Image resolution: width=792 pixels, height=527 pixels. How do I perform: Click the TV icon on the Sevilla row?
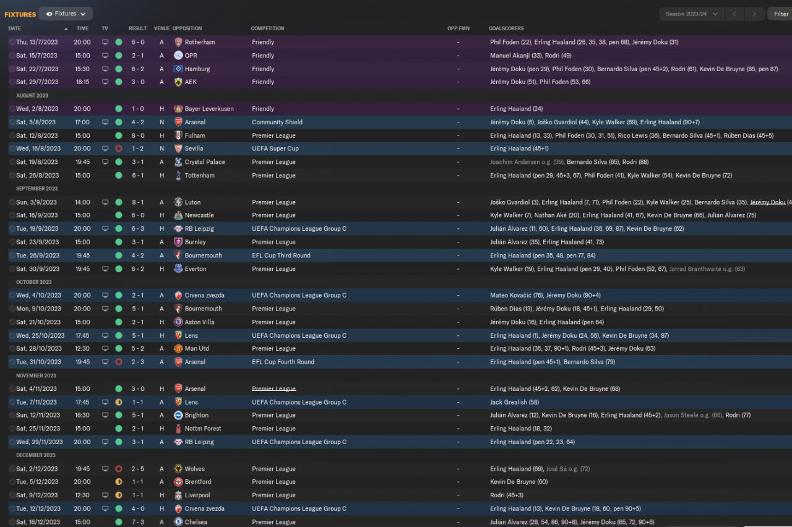pos(105,148)
